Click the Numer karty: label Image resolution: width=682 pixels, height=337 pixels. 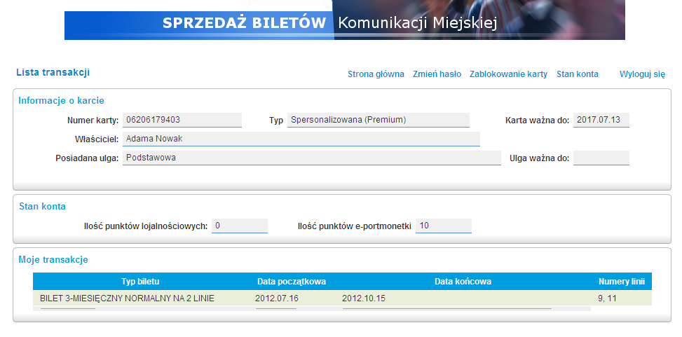[93, 121]
